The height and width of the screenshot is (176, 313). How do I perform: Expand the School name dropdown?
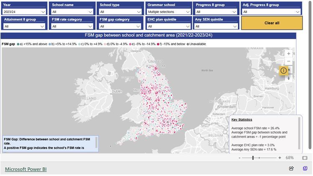pyautogui.click(x=72, y=12)
